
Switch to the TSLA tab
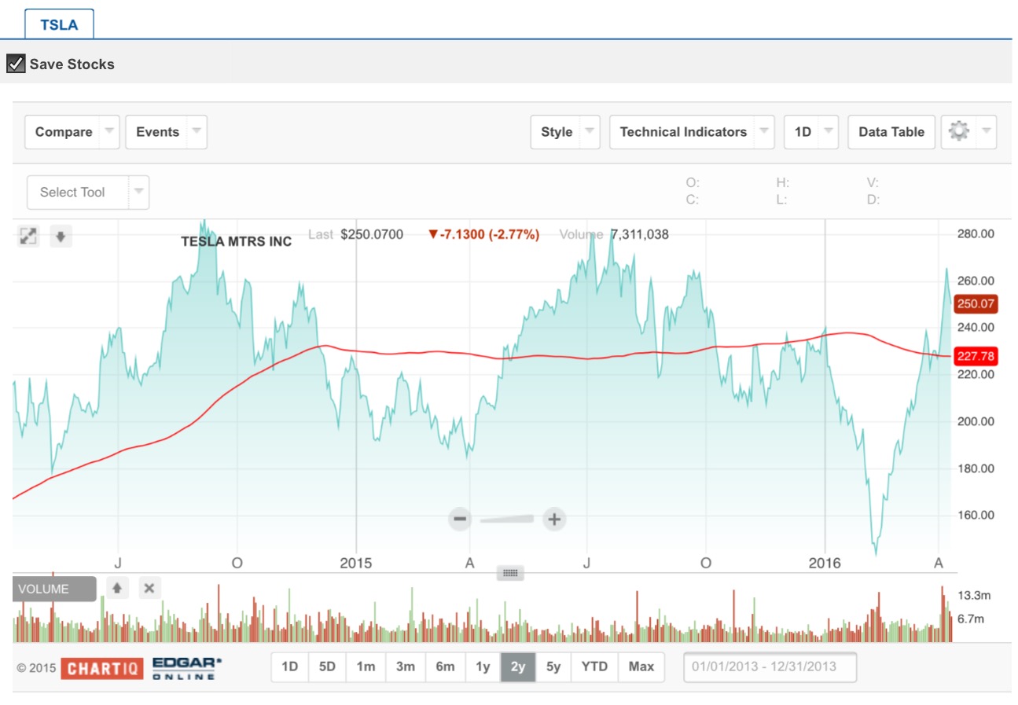[x=59, y=24]
